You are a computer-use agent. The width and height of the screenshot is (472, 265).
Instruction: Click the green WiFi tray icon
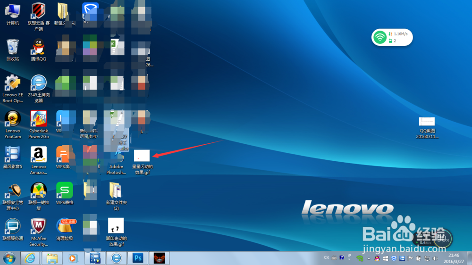tap(360, 258)
